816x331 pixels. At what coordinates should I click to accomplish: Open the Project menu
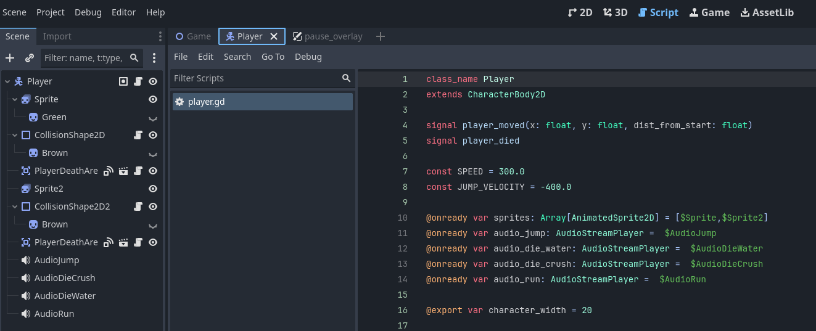tap(51, 12)
